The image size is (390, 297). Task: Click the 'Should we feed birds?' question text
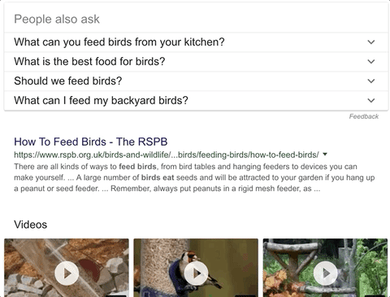(x=68, y=81)
